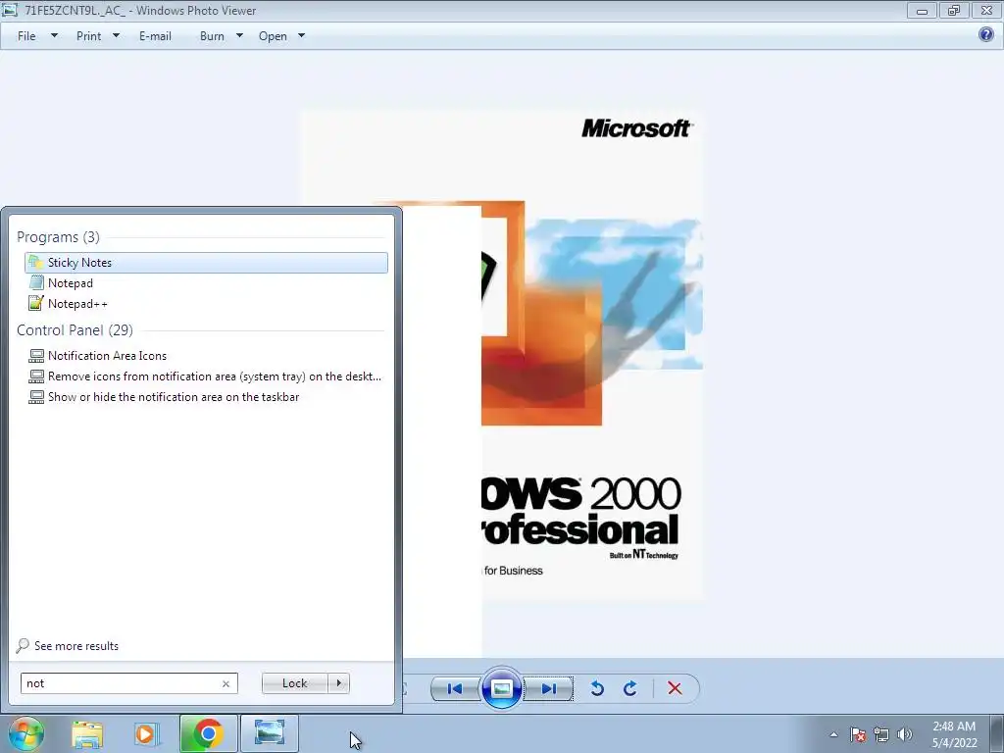This screenshot has width=1004, height=753.
Task: Clear the Start menu search text
Action: 226,683
